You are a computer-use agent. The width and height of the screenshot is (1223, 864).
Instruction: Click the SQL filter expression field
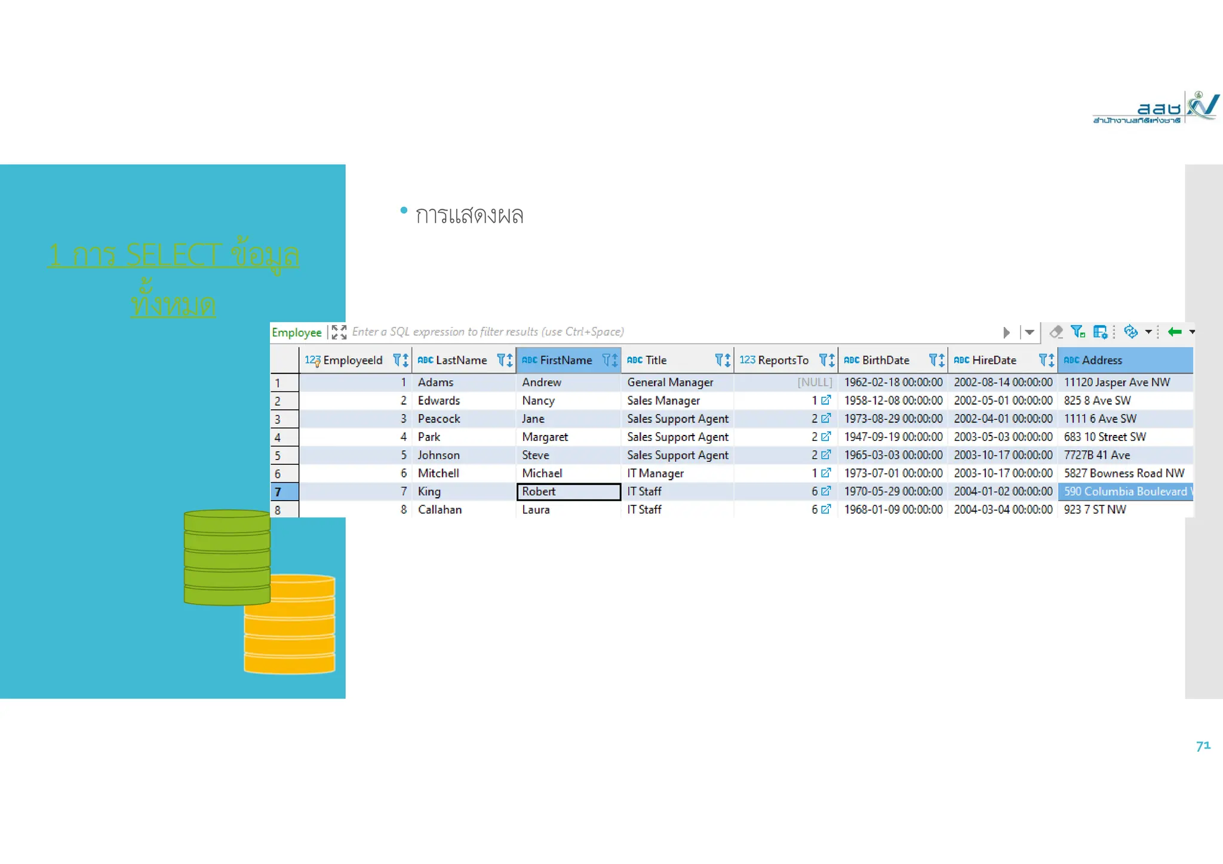click(x=657, y=332)
